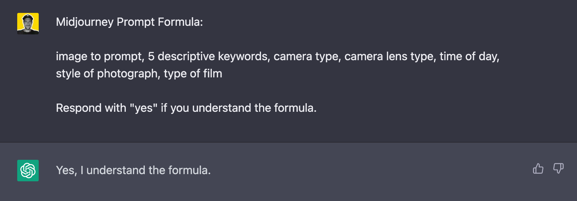Click the ChatGPT logo avatar

point(28,171)
